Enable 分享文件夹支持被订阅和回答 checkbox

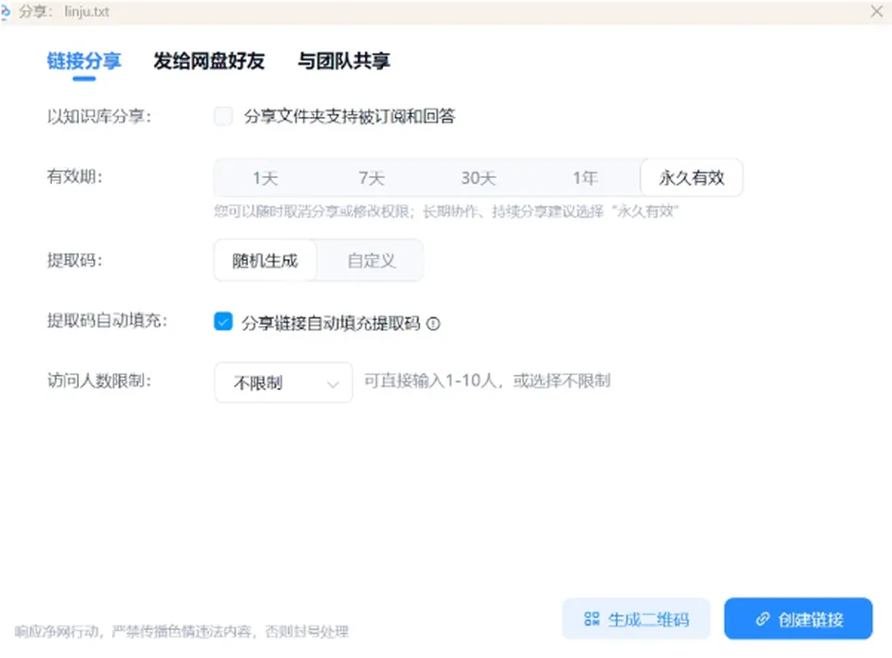pos(223,117)
